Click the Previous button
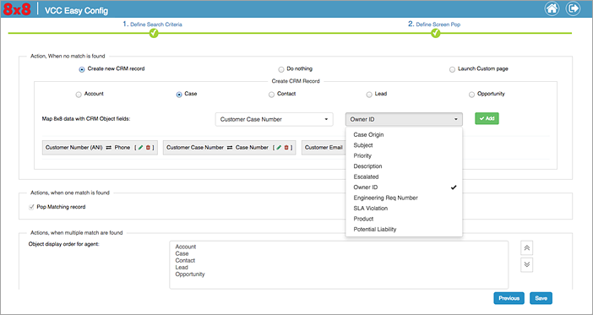This screenshot has height=315, width=593. tap(509, 298)
